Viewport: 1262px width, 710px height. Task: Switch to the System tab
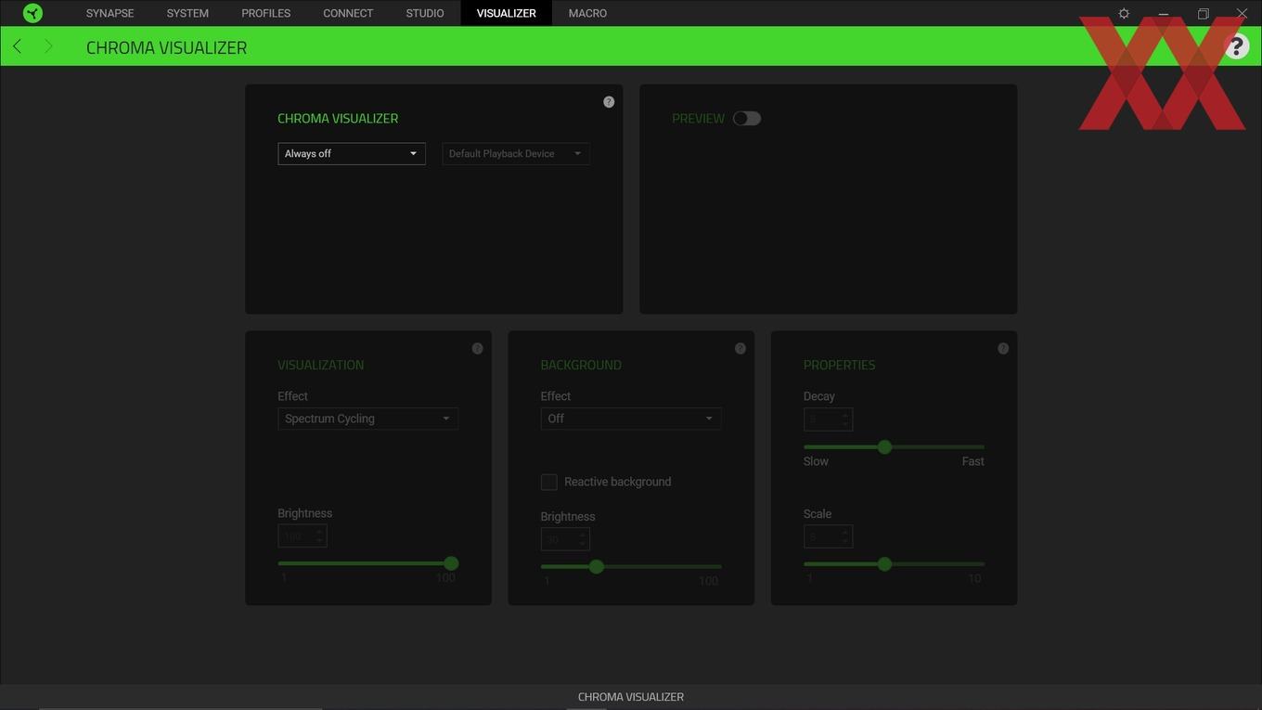(x=187, y=13)
